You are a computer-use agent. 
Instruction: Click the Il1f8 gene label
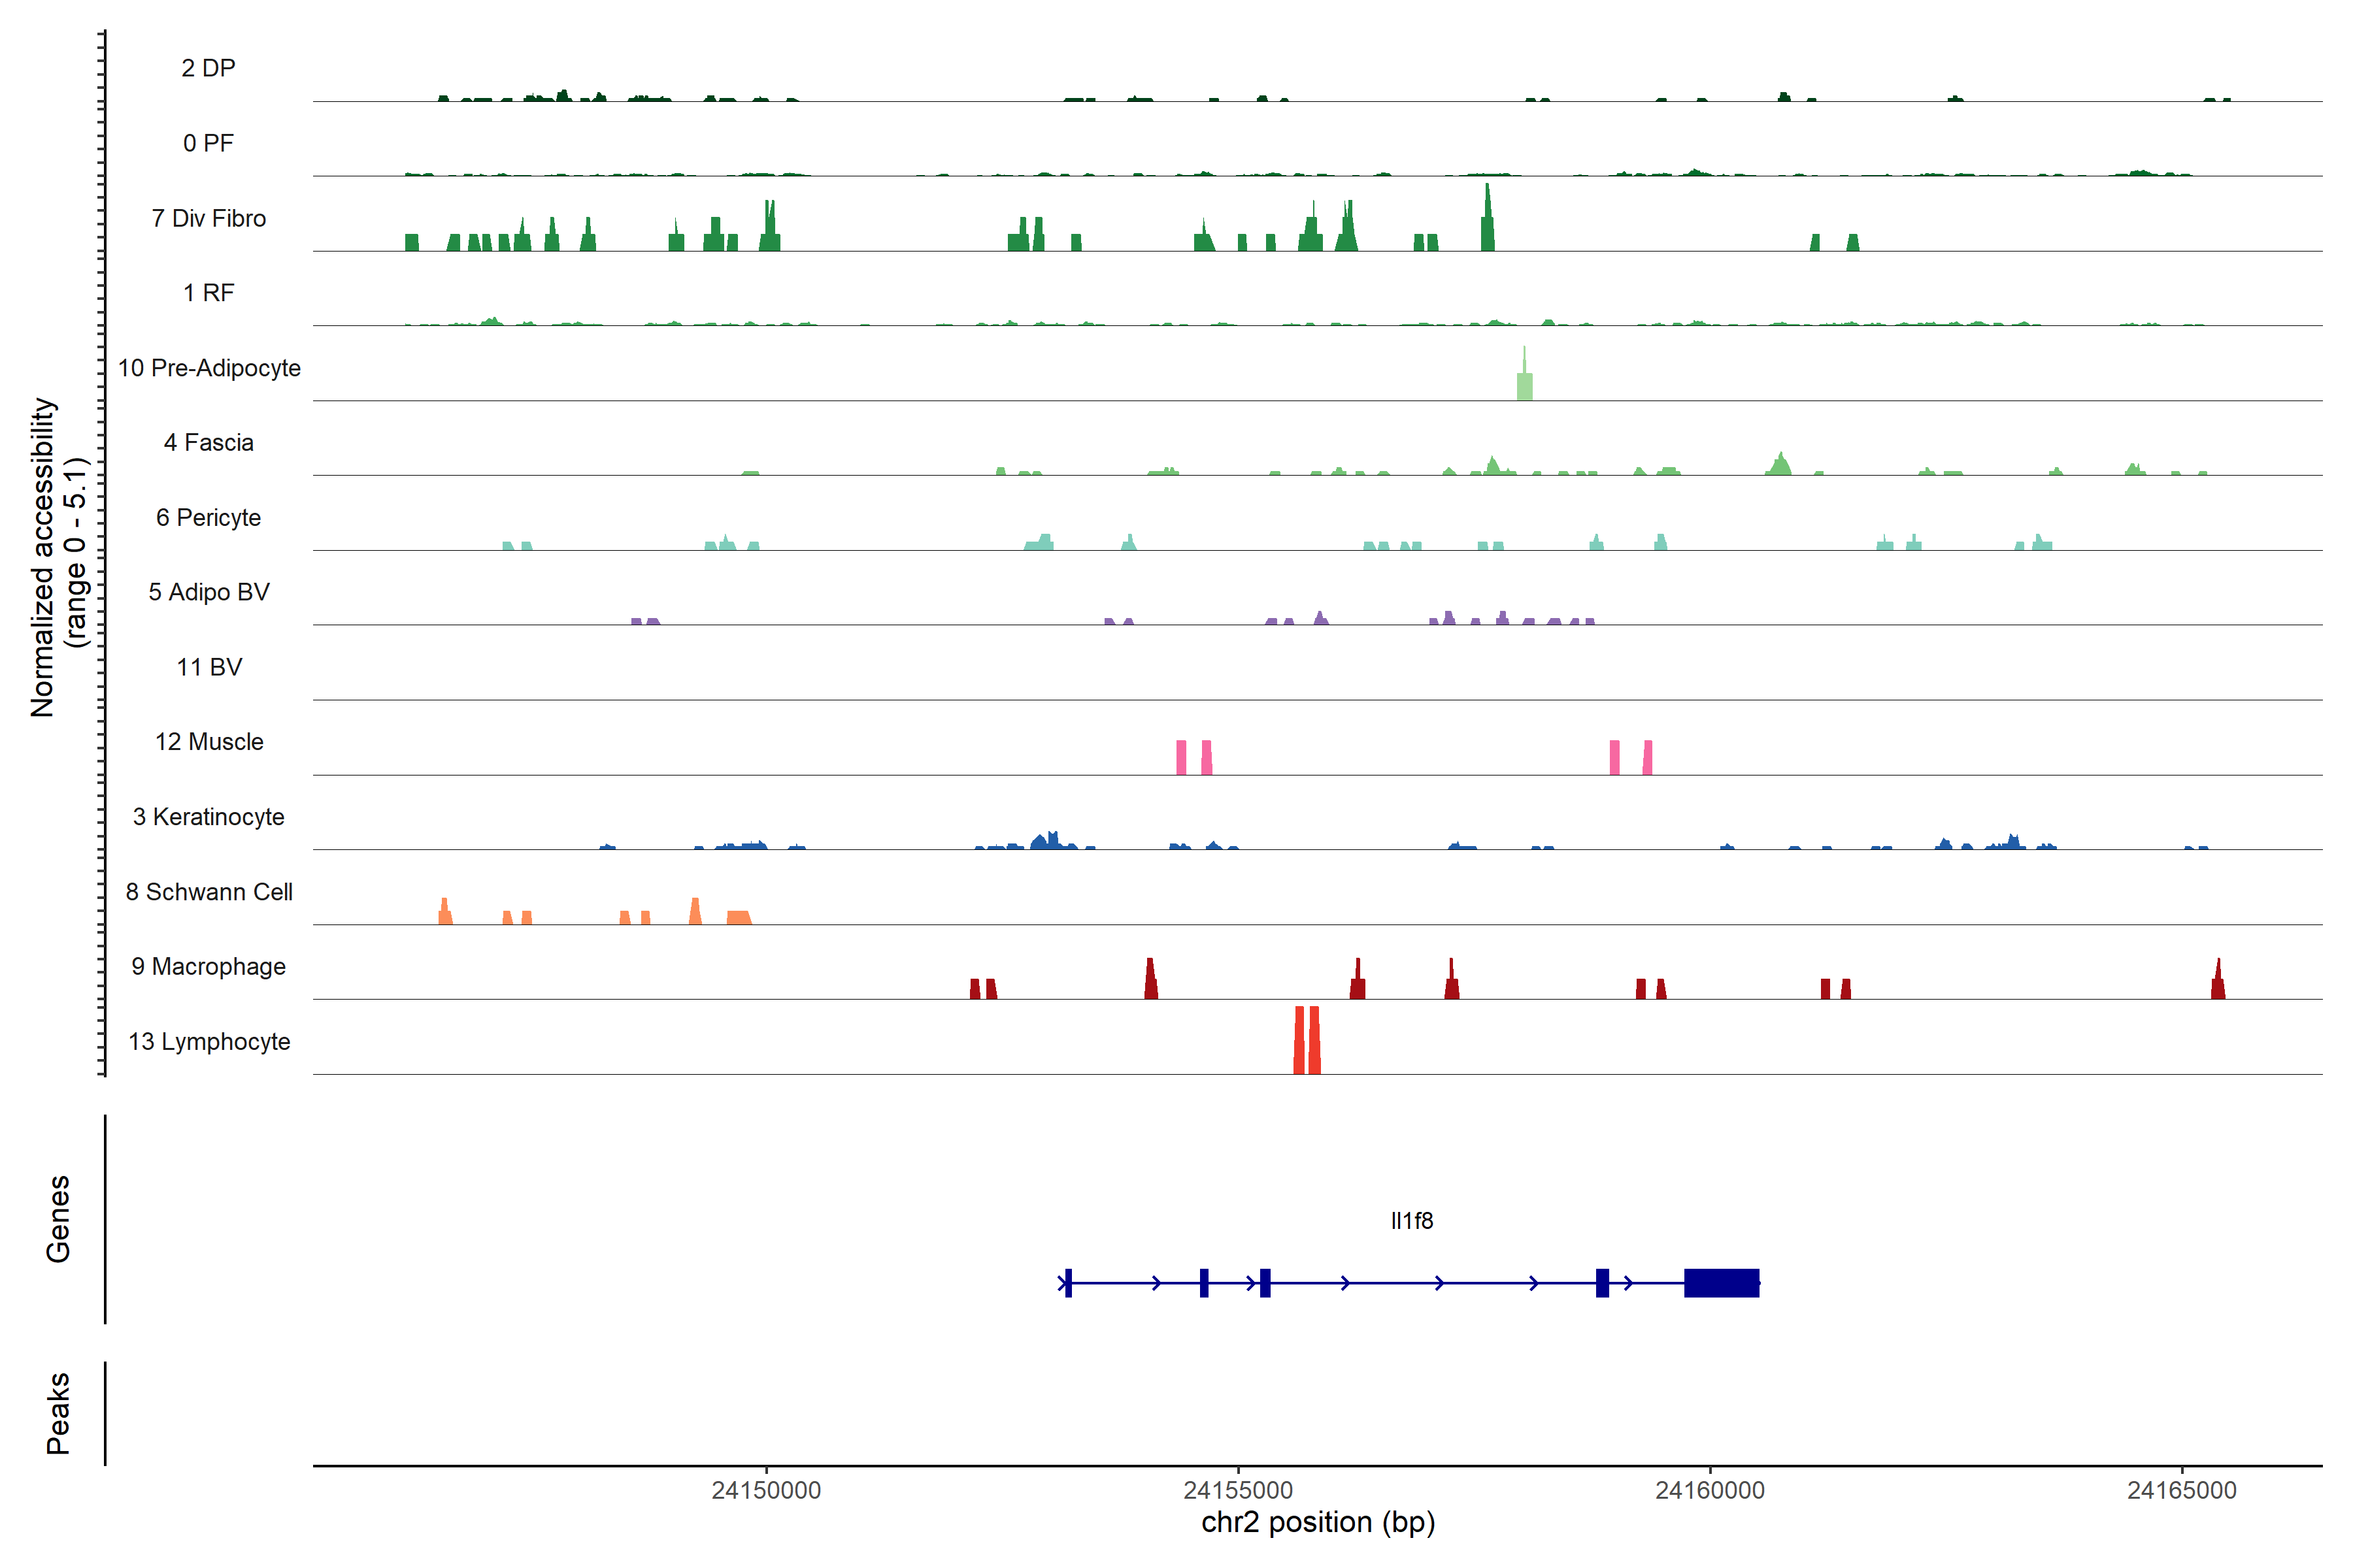coord(1412,1221)
